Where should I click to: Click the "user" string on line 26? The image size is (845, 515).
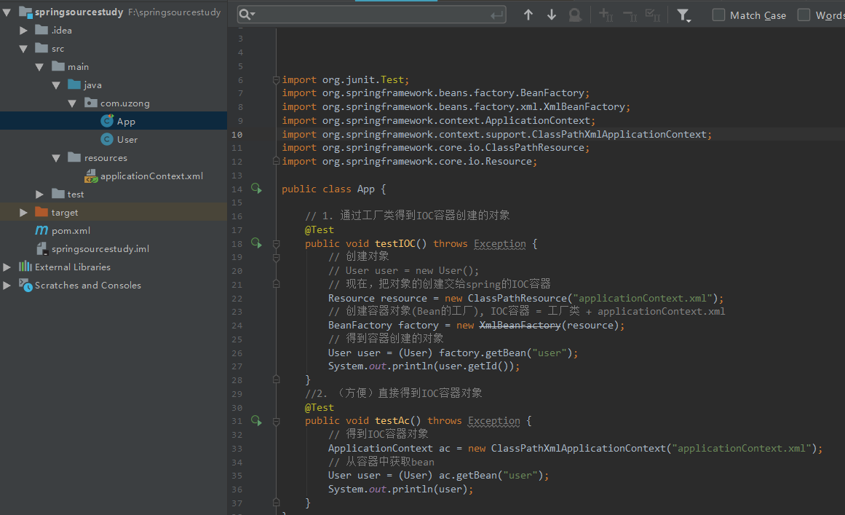550,353
